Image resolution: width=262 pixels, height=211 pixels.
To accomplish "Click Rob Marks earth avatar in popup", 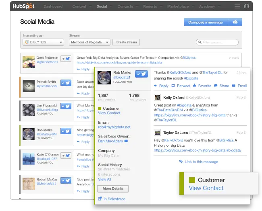I will coord(104,78).
